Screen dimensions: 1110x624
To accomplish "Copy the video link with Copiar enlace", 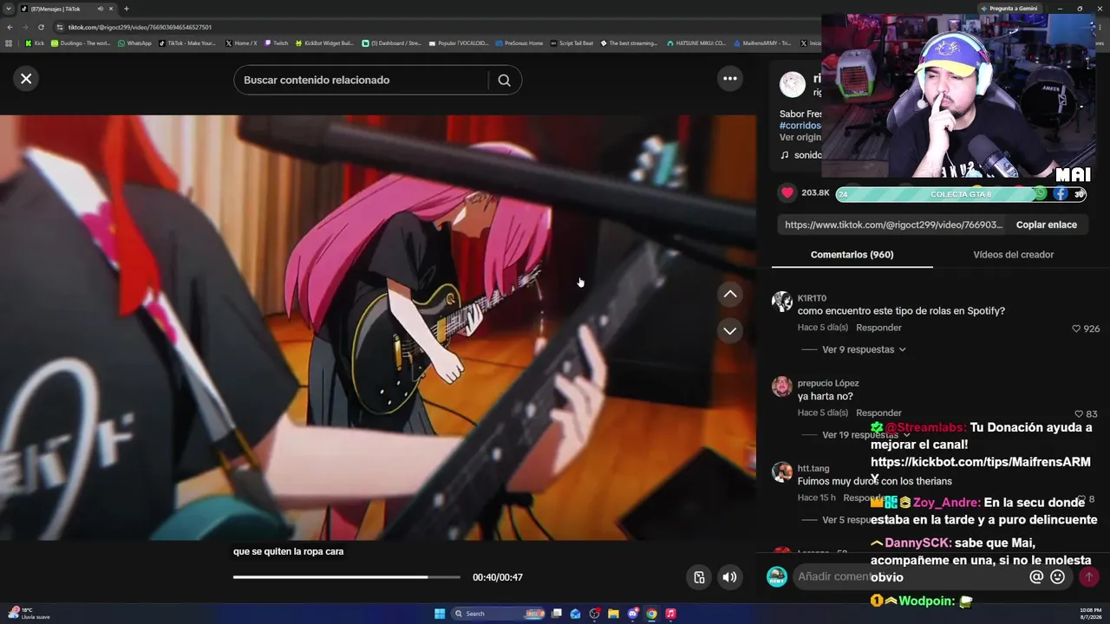I will coord(1047,224).
